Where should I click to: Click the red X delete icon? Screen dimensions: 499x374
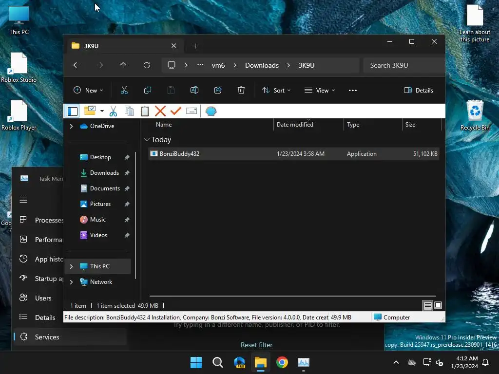(x=160, y=111)
